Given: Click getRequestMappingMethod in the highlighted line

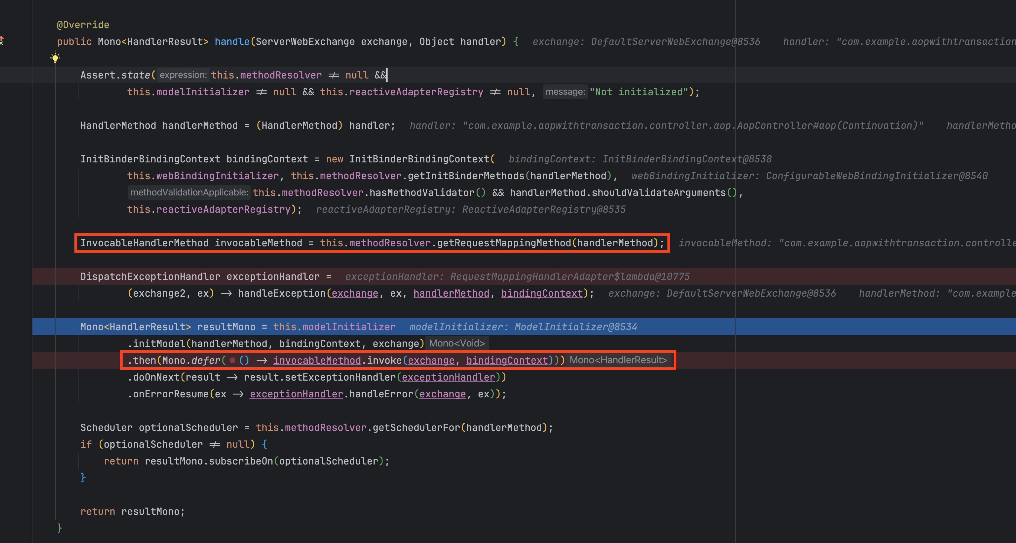Looking at the screenshot, I should (504, 243).
